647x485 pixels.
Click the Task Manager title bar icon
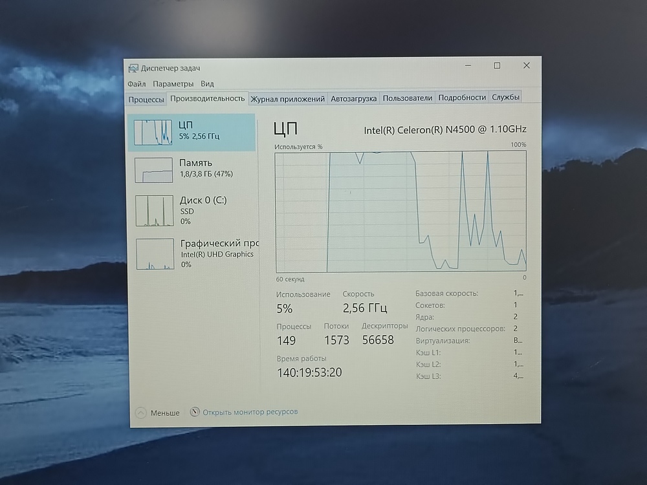[x=133, y=68]
